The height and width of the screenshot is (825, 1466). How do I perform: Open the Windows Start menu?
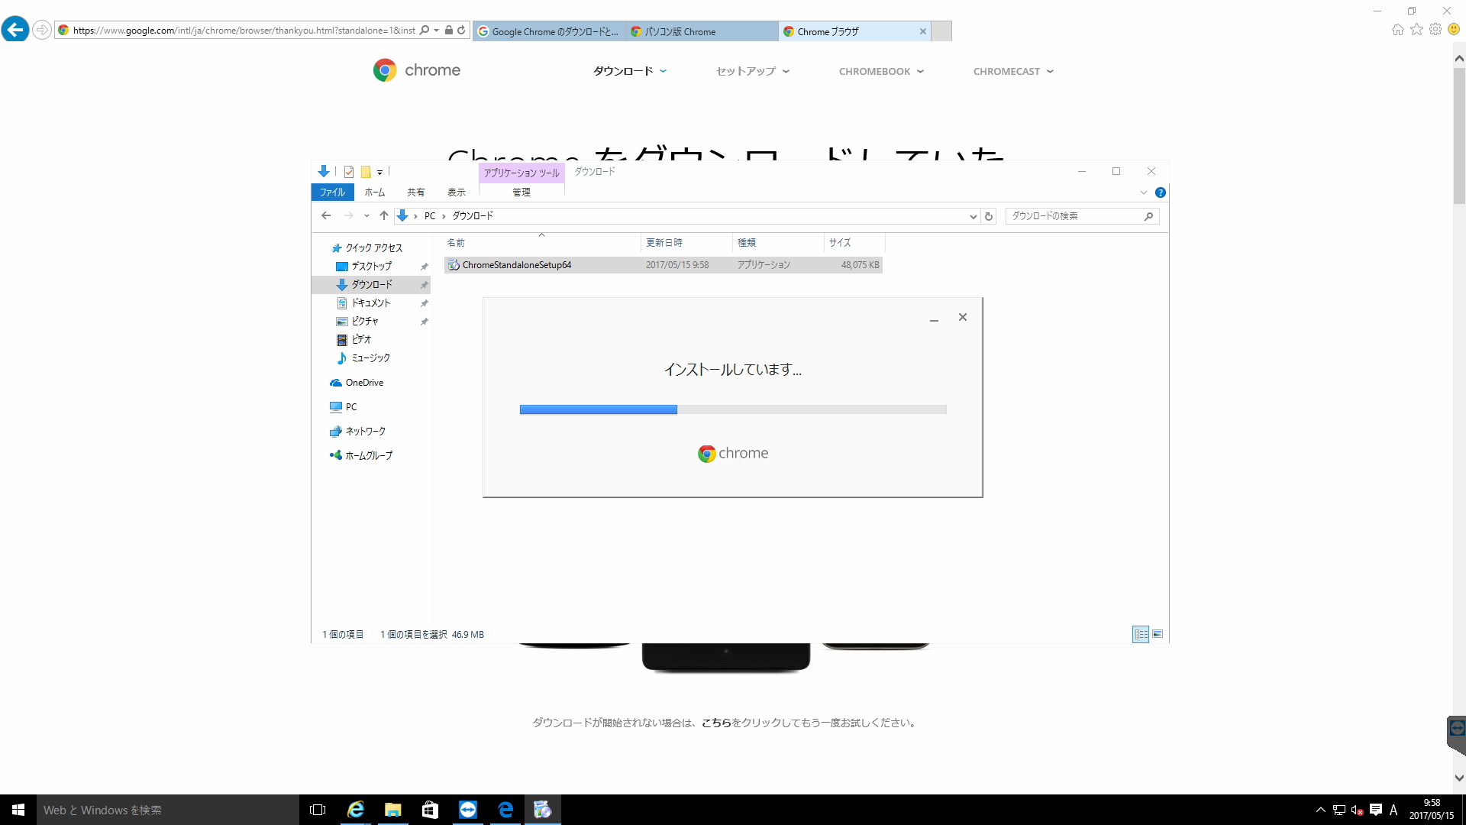(18, 810)
